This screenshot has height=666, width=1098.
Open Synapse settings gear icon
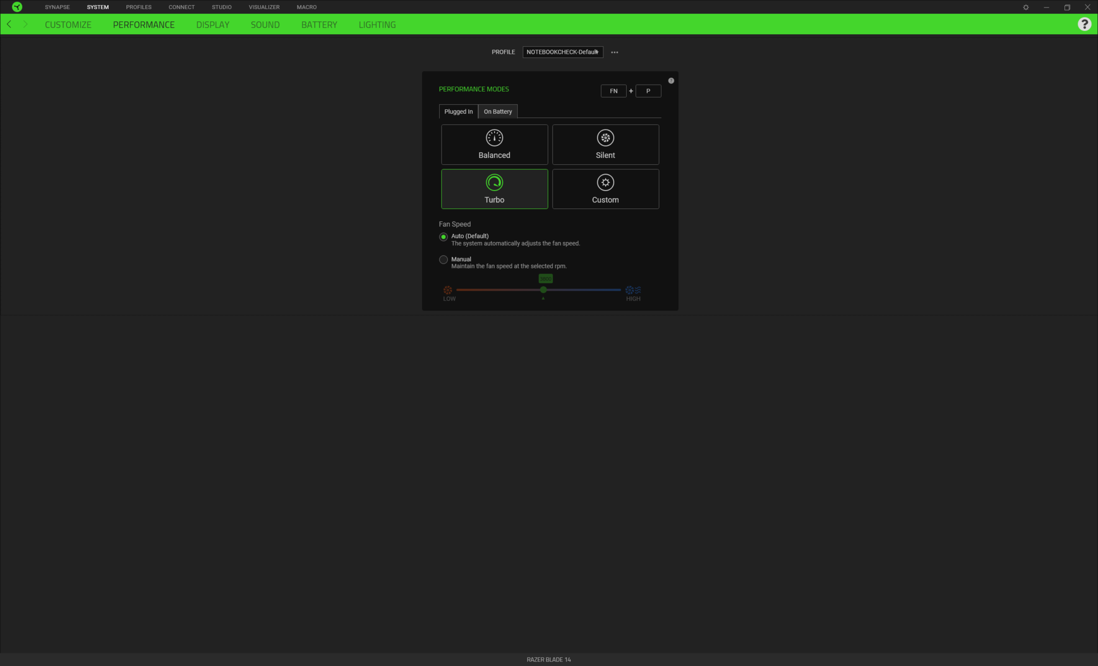[x=1025, y=7]
